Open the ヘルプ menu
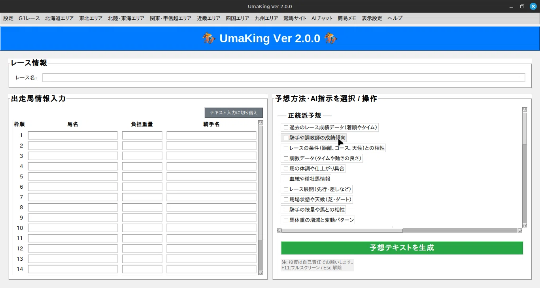 click(395, 18)
